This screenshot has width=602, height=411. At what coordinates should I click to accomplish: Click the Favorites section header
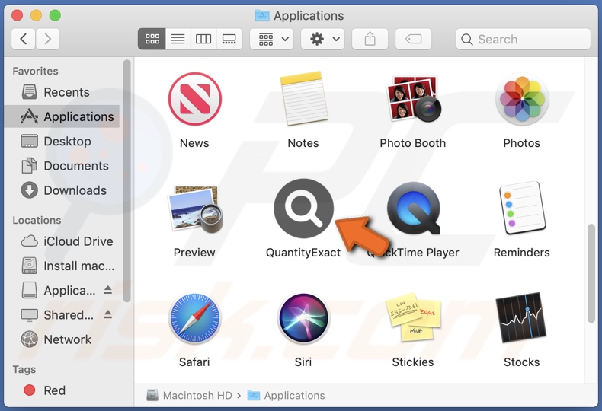35,71
